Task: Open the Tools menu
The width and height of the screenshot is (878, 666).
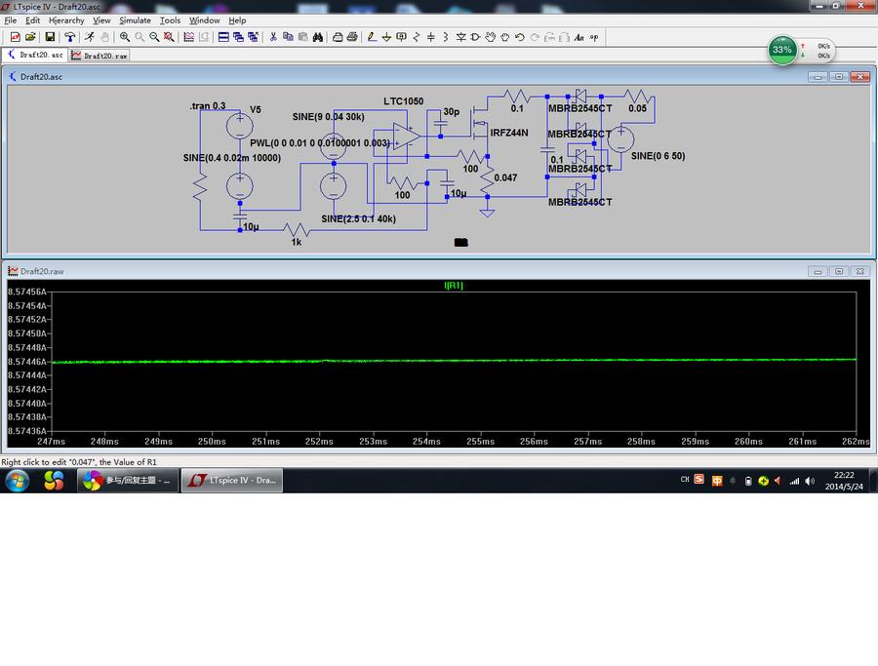Action: (x=170, y=20)
